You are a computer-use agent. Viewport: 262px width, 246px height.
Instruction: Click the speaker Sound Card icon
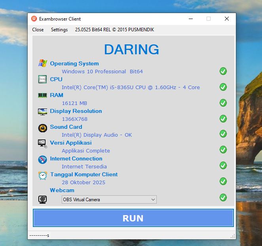point(43,128)
